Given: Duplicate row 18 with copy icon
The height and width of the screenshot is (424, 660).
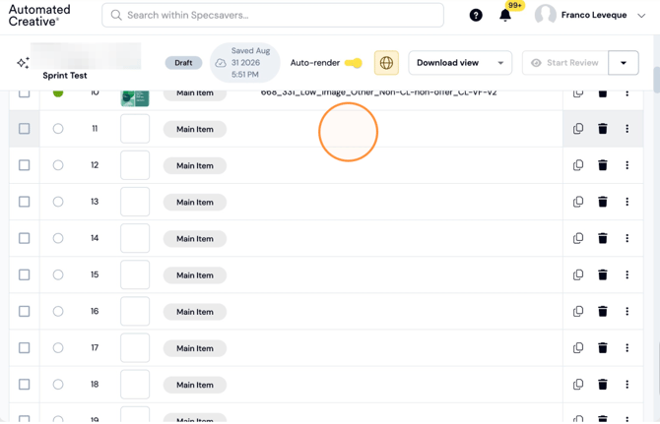Looking at the screenshot, I should pos(578,385).
